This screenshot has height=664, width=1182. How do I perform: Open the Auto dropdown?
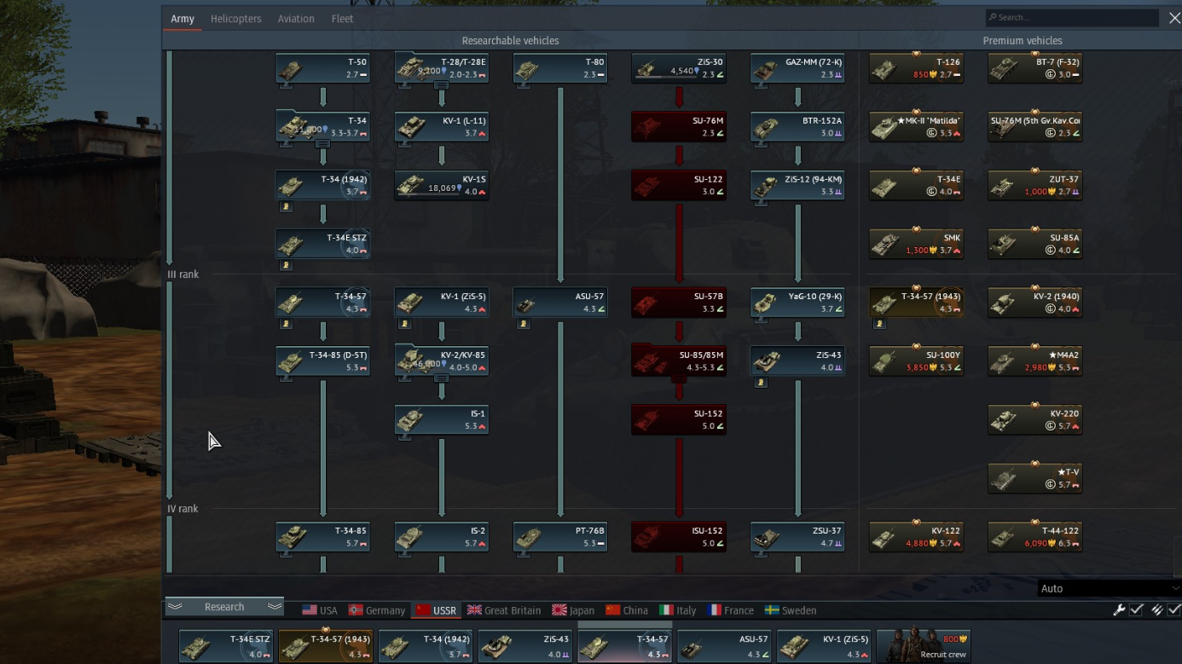coord(1109,588)
